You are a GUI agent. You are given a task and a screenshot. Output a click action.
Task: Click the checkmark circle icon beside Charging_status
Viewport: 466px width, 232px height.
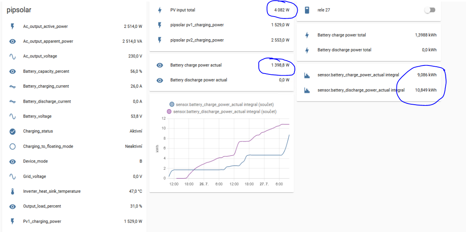13,131
